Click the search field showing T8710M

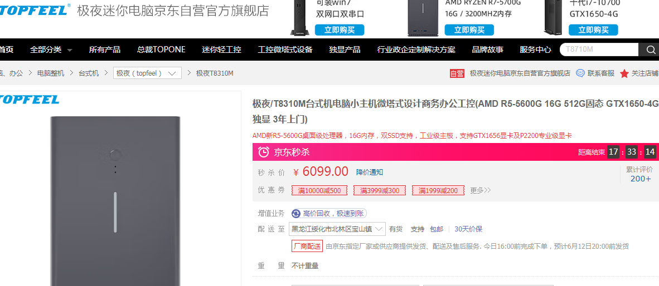pos(599,50)
